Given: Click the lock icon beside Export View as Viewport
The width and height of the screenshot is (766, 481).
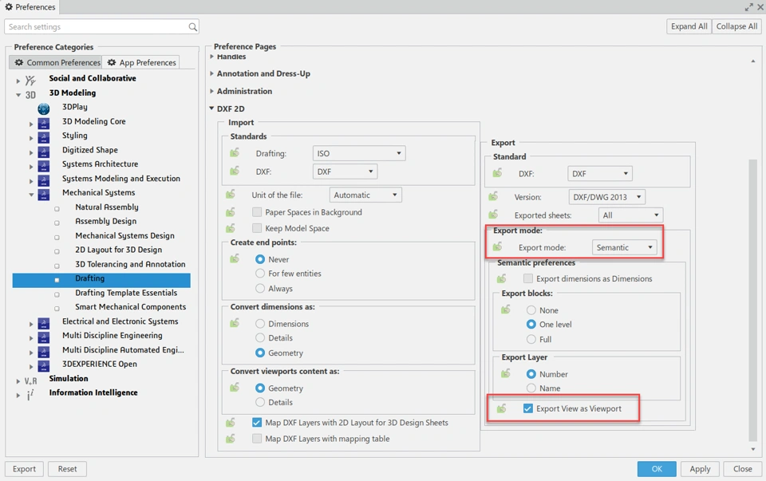Looking at the screenshot, I should pos(502,408).
